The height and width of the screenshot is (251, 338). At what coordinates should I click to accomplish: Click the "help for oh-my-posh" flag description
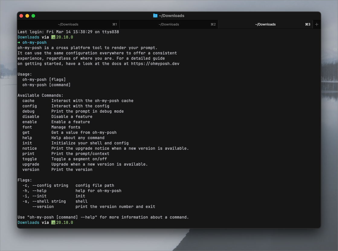pyautogui.click(x=98, y=191)
